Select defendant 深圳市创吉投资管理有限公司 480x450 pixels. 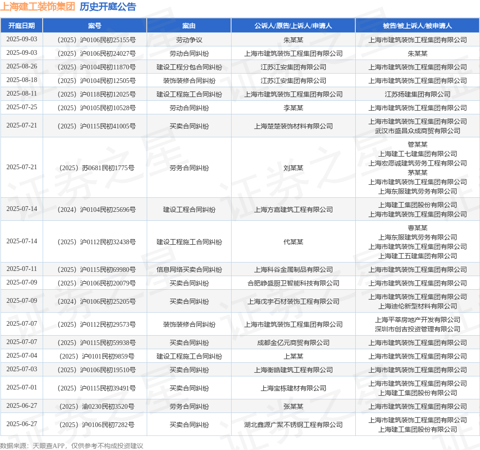coord(418,329)
